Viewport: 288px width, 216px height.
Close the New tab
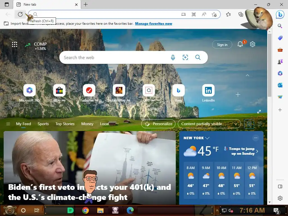pos(76,4)
